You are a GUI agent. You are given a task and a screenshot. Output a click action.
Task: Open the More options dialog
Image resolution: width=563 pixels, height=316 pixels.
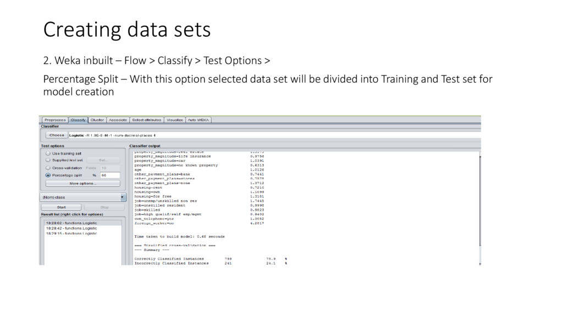[82, 183]
